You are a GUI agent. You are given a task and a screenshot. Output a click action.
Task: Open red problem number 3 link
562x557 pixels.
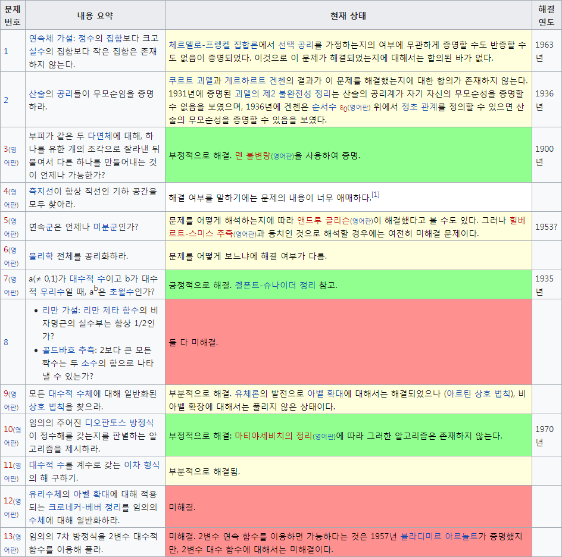click(6, 149)
